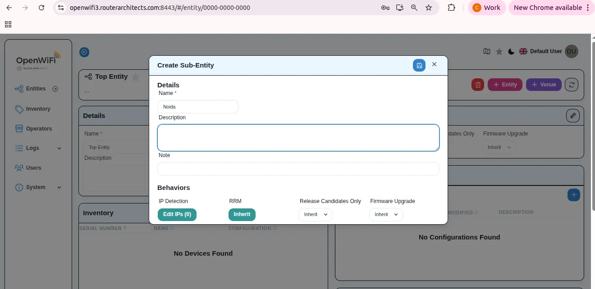Click the Note input field
Screen dimensions: 595x289
point(298,169)
